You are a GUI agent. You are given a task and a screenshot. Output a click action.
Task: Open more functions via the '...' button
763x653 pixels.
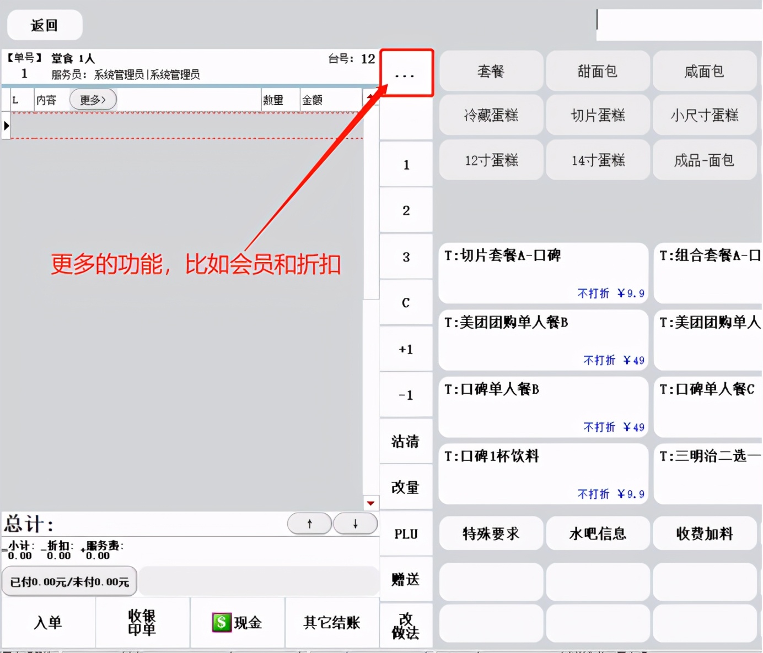coord(406,73)
